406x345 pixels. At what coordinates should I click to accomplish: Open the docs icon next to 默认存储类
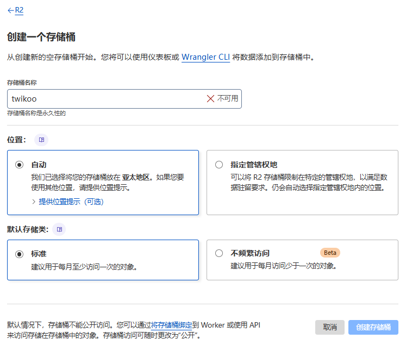[59, 229]
